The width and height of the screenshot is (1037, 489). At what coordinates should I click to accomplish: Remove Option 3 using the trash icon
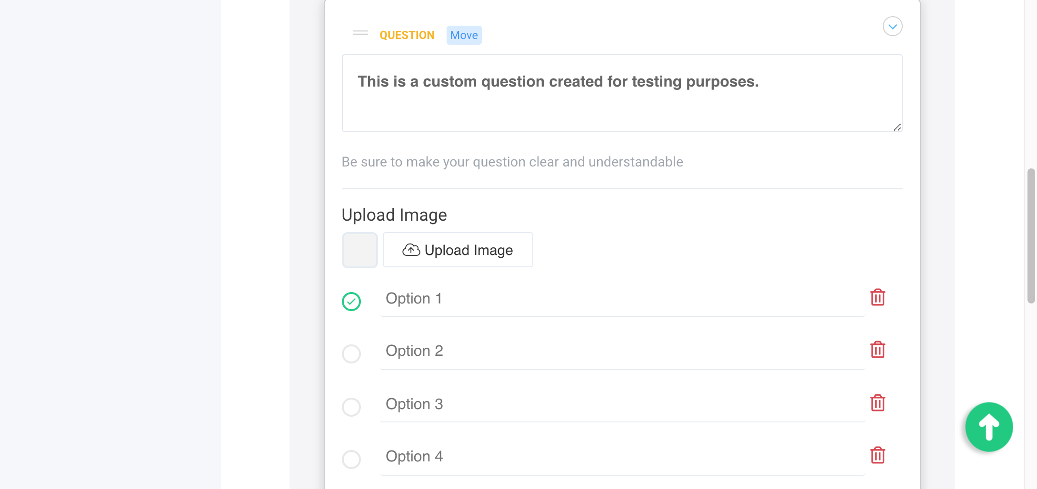(x=877, y=403)
